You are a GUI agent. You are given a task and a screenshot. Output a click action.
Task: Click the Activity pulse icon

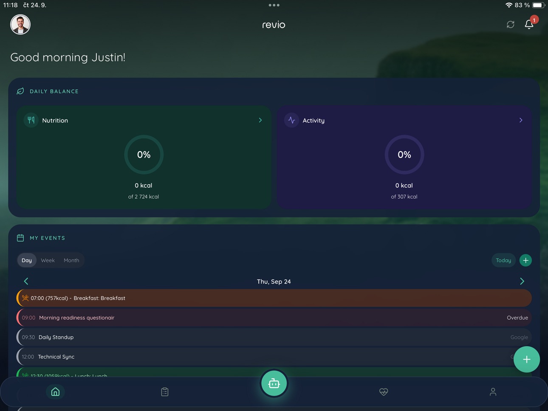291,120
